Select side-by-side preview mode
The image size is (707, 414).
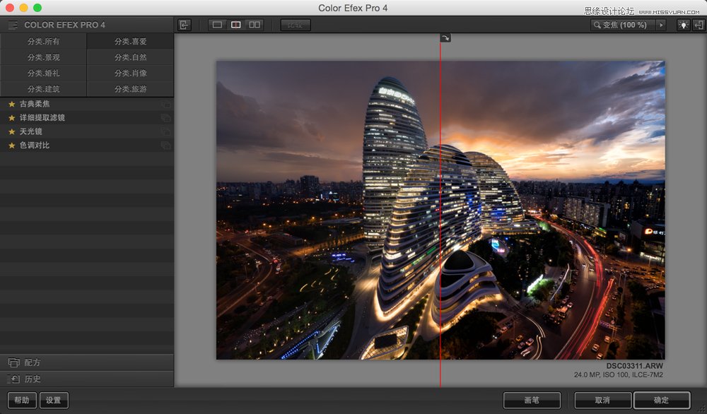255,25
